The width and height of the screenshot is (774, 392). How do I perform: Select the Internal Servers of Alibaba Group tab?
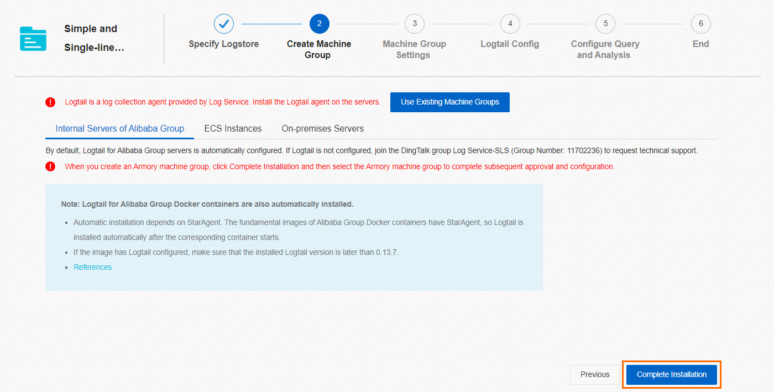click(119, 128)
